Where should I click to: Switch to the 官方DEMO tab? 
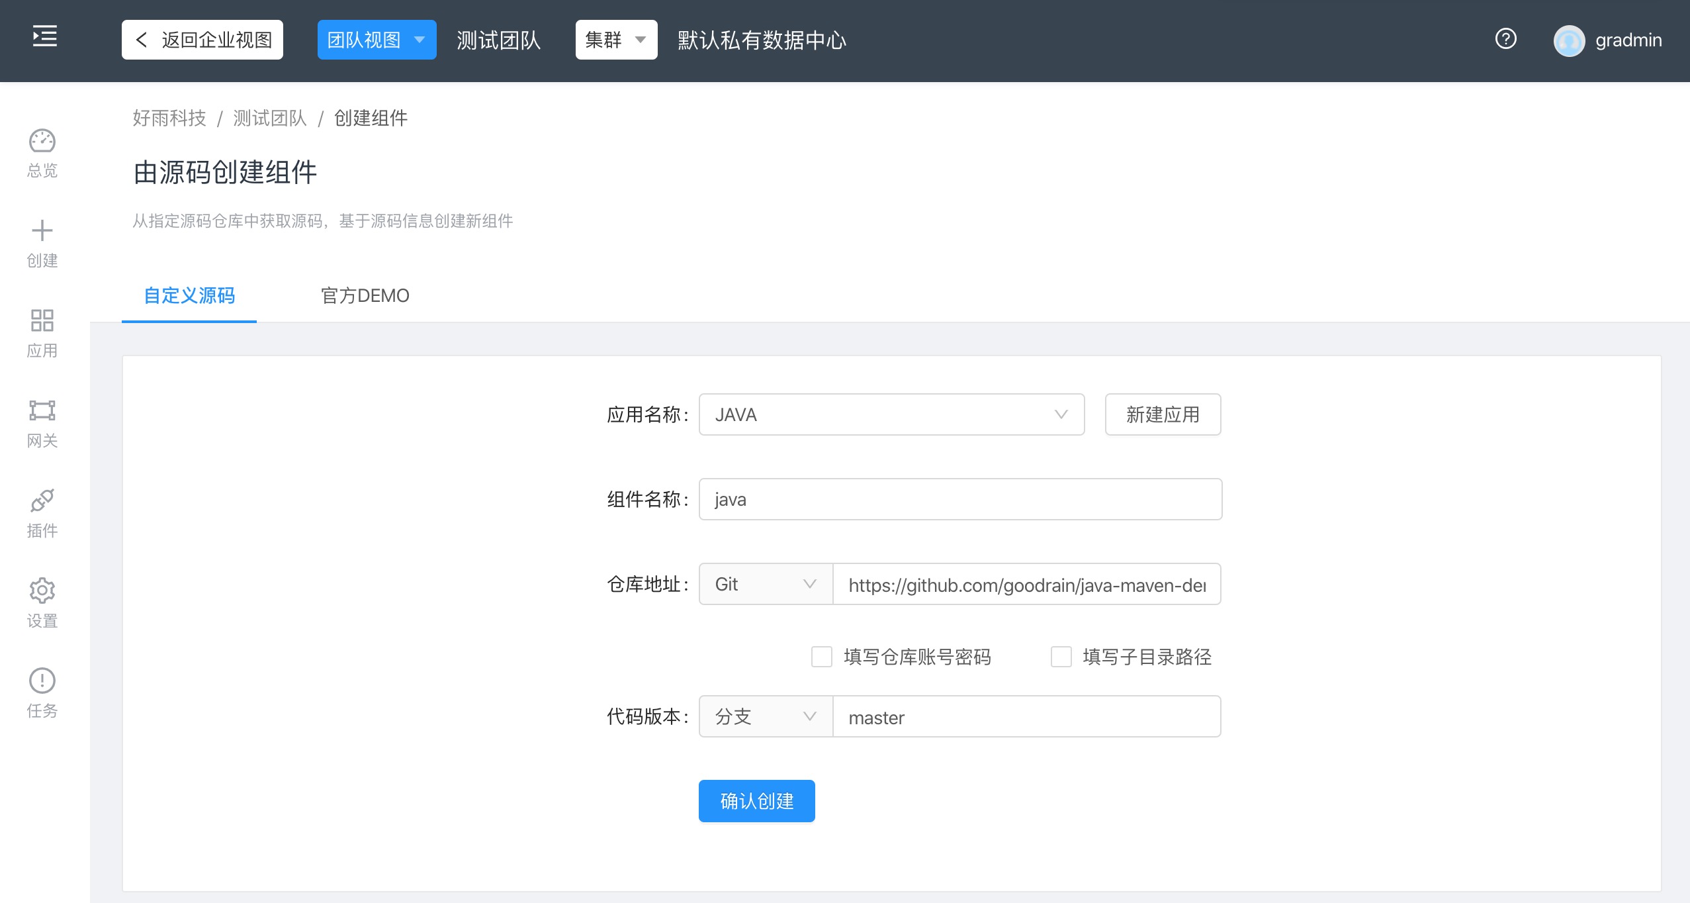coord(365,296)
